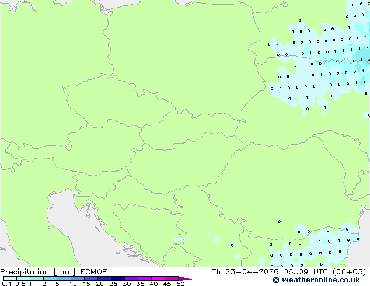Click the 'Precipitation [mm]' title text

(x=38, y=272)
